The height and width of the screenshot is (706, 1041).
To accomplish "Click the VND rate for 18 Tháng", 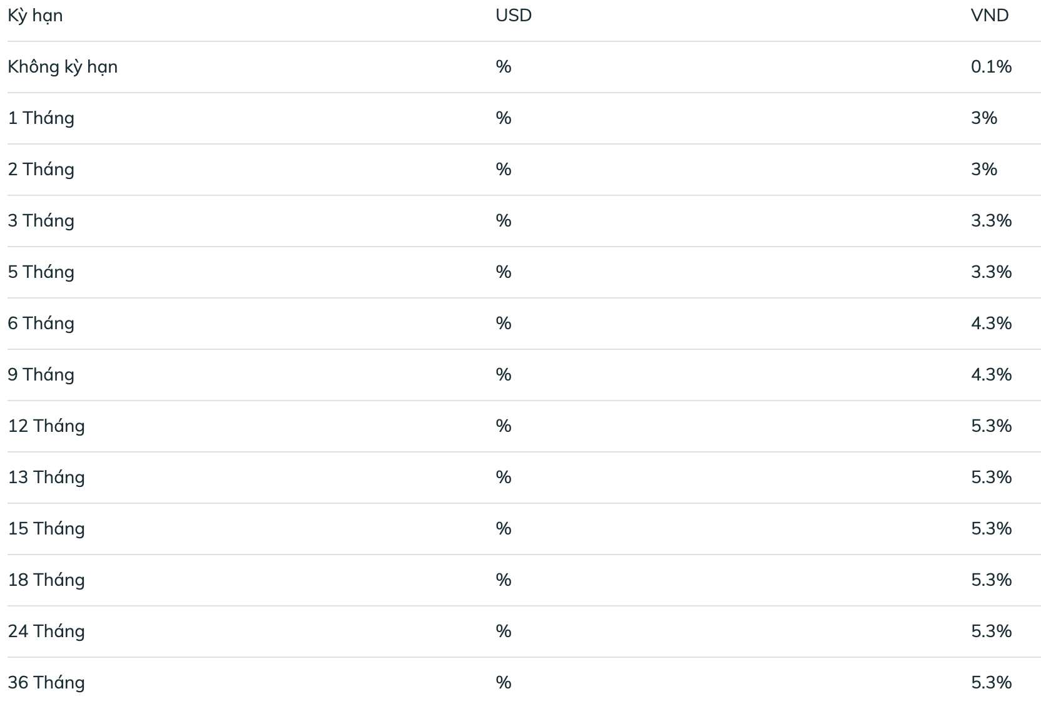I will coord(991,580).
